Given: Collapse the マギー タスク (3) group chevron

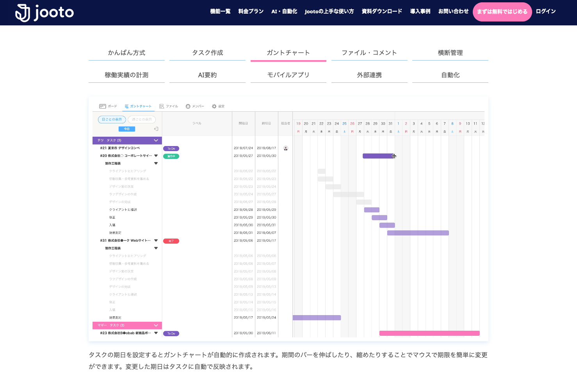Looking at the screenshot, I should [156, 325].
